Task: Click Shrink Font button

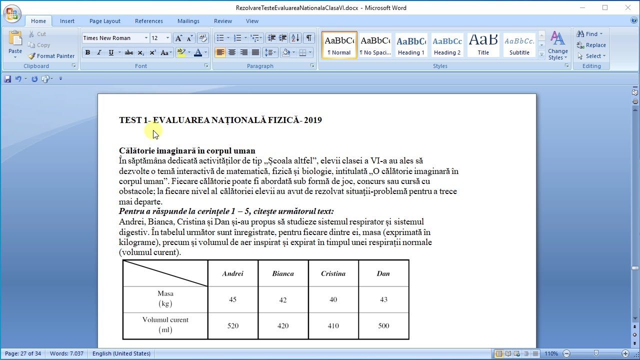Action: pos(189,38)
